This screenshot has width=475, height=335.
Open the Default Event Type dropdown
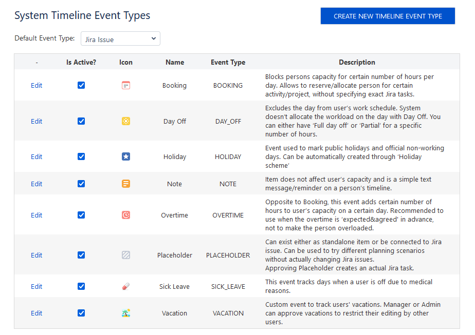click(120, 38)
